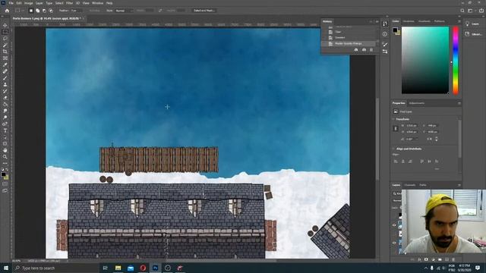This screenshot has width=486, height=273.
Task: Select the Horizontal Type tool
Action: click(x=5, y=130)
